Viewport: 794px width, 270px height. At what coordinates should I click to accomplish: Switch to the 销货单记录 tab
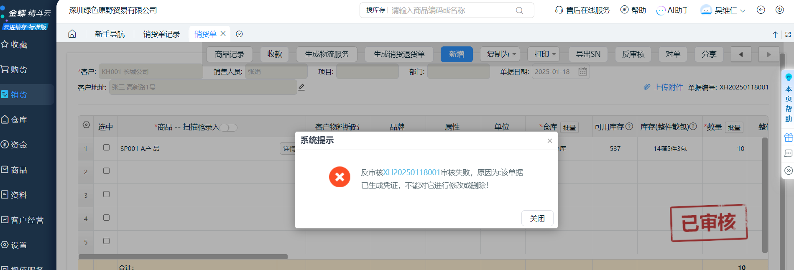coord(161,34)
